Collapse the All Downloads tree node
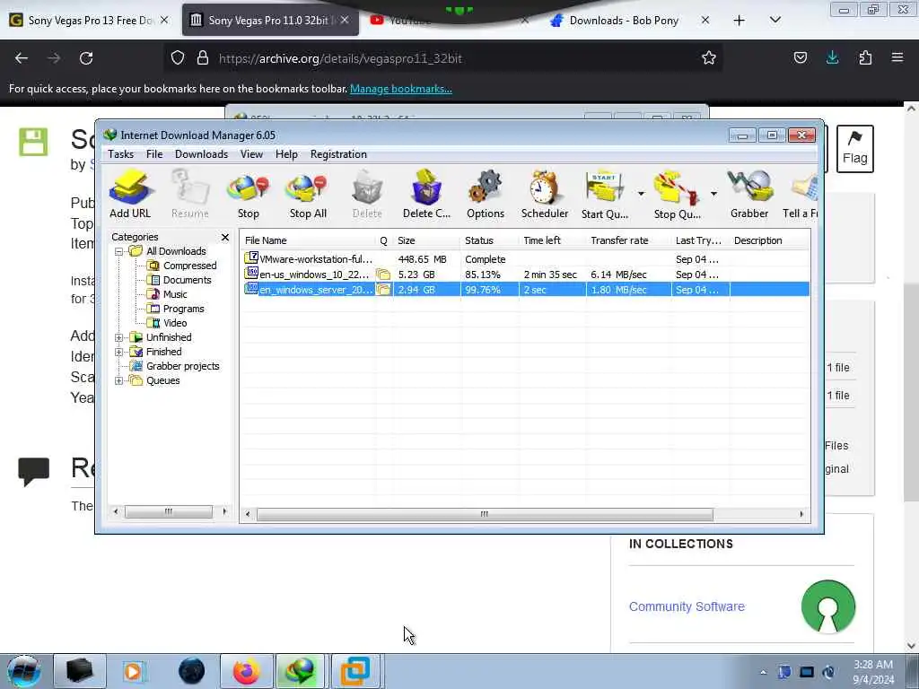Screen dimensions: 919x689 (x=119, y=251)
